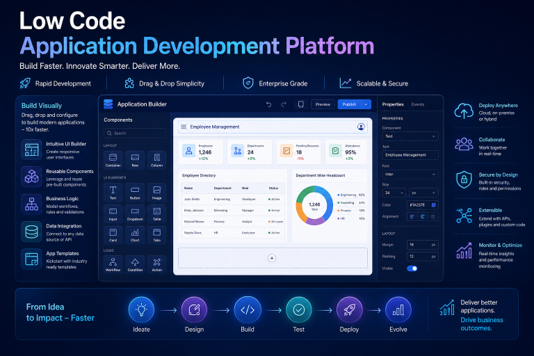Pick the Image UI element
This screenshot has height=356, width=534.
(x=156, y=192)
